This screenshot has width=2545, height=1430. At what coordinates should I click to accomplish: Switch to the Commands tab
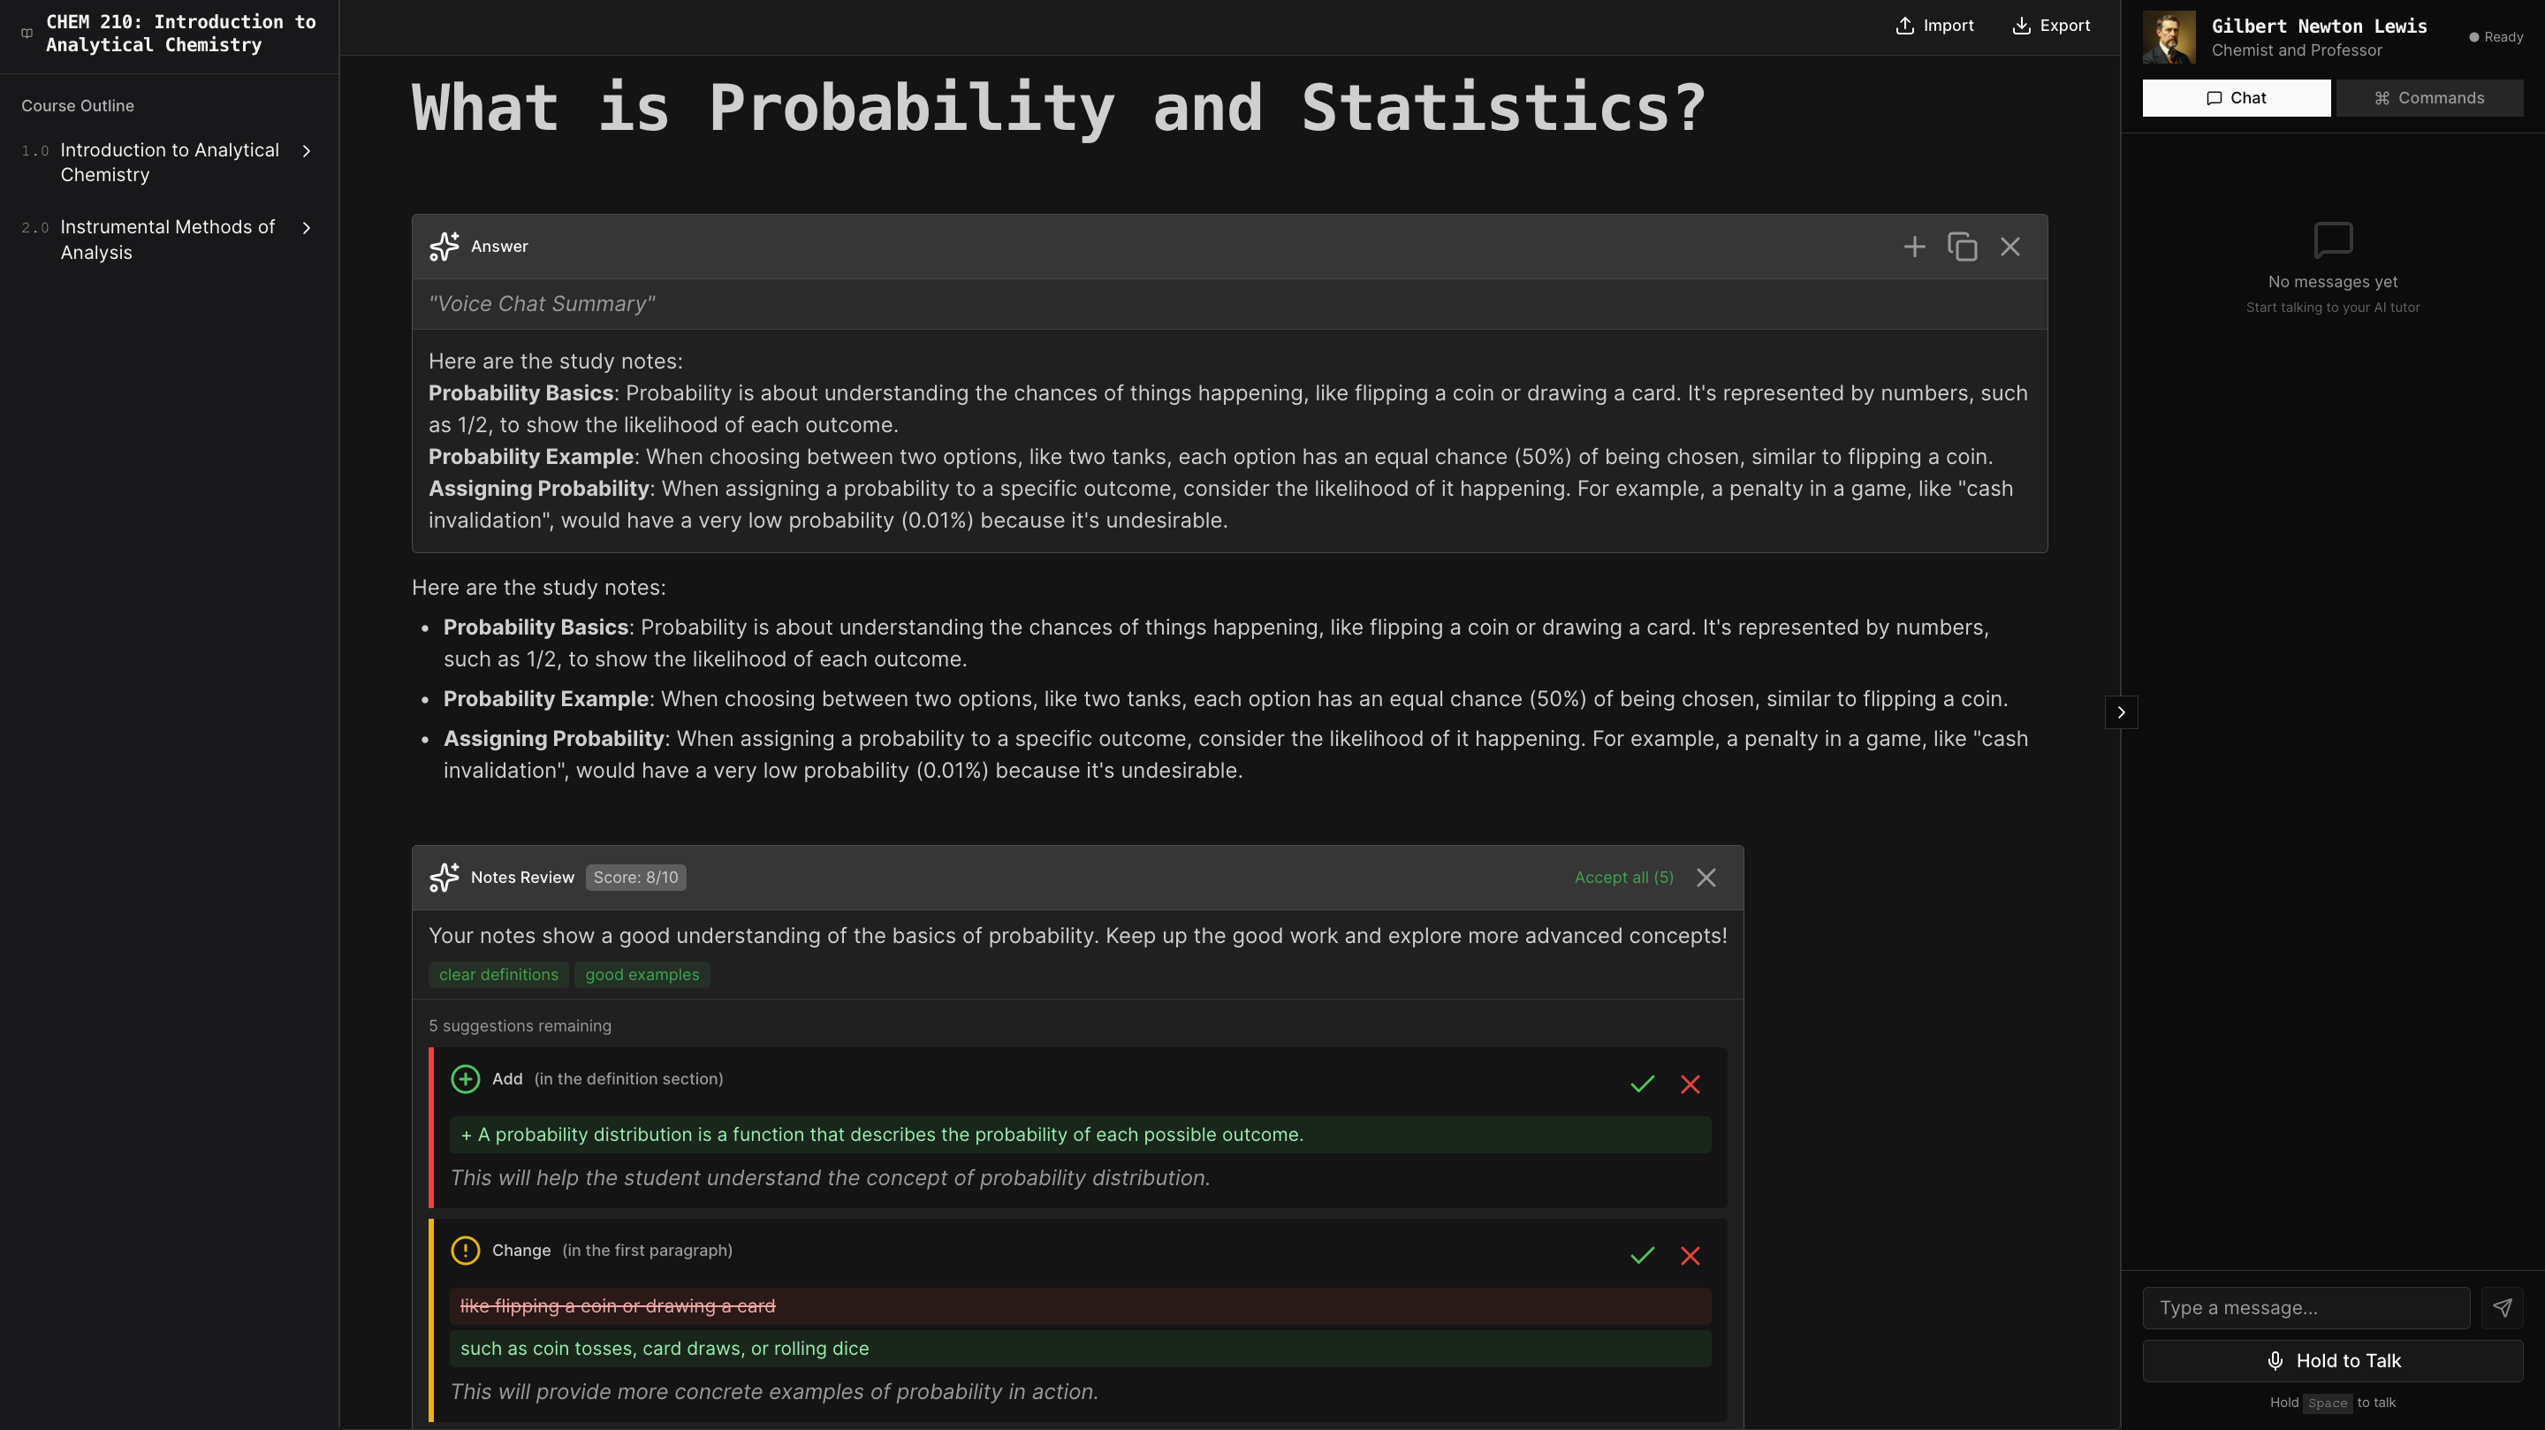[x=2428, y=98]
